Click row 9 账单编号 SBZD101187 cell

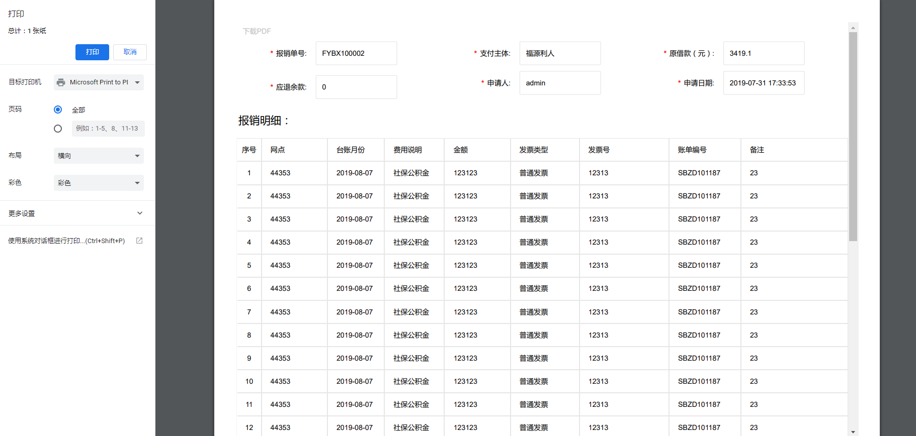click(705, 358)
